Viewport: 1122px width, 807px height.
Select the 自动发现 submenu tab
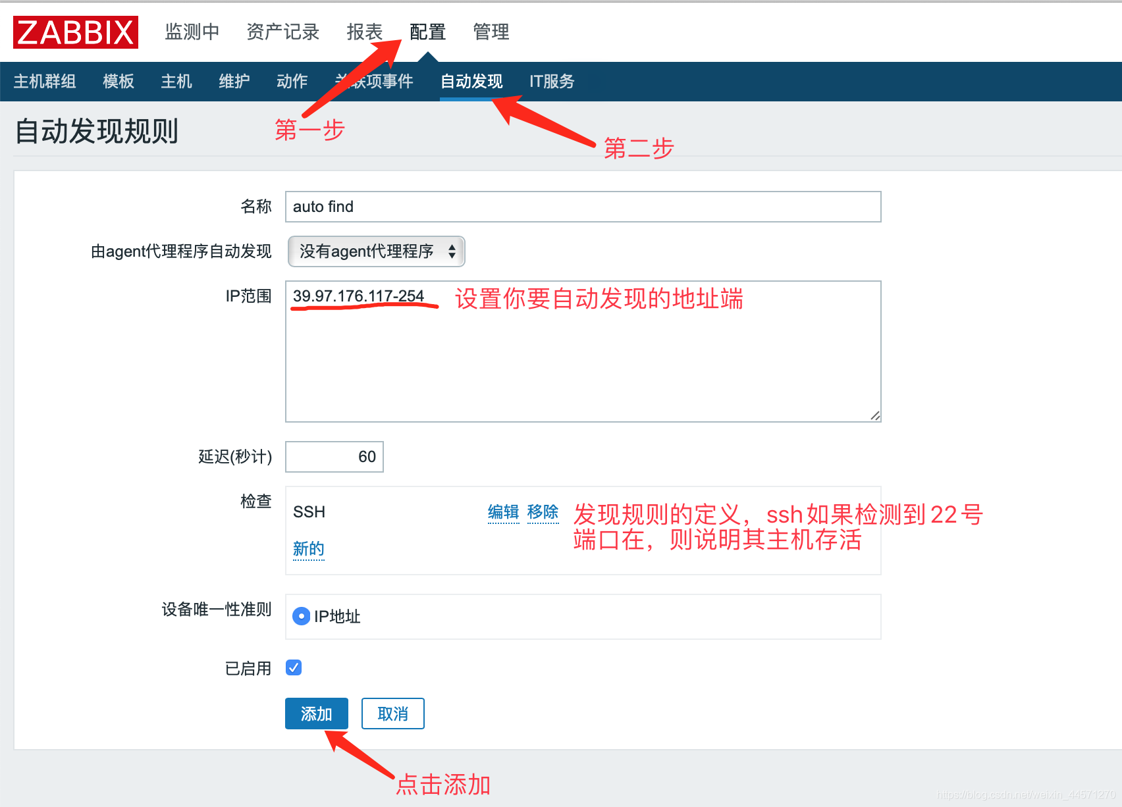471,81
